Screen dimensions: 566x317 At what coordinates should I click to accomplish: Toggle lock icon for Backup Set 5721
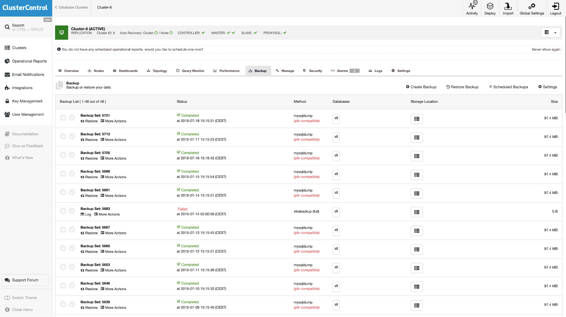point(63,117)
